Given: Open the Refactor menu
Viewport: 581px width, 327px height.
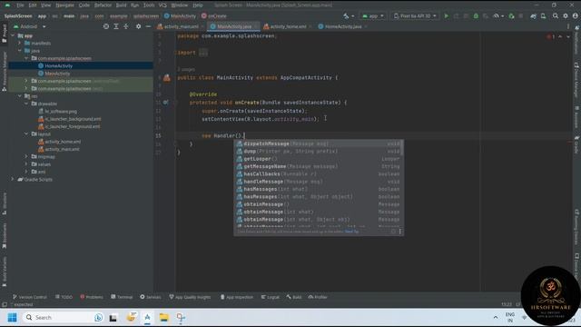Looking at the screenshot, I should [x=103, y=5].
